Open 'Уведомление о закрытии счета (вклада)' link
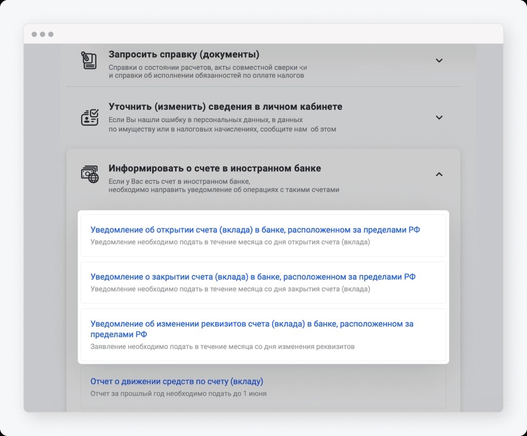This screenshot has height=436, width=527. (x=253, y=277)
